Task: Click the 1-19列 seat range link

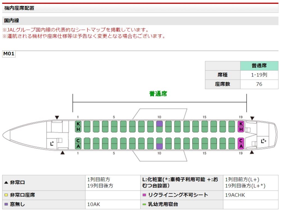Action: pyautogui.click(x=259, y=75)
